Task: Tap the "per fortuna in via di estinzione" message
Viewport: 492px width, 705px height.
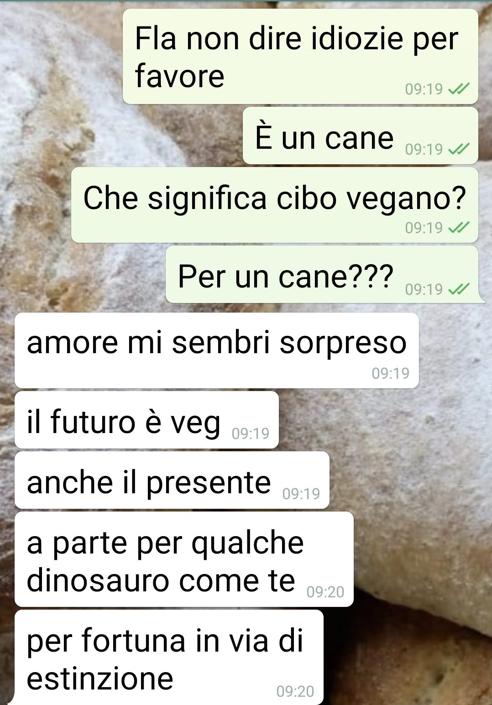Action: click(169, 658)
